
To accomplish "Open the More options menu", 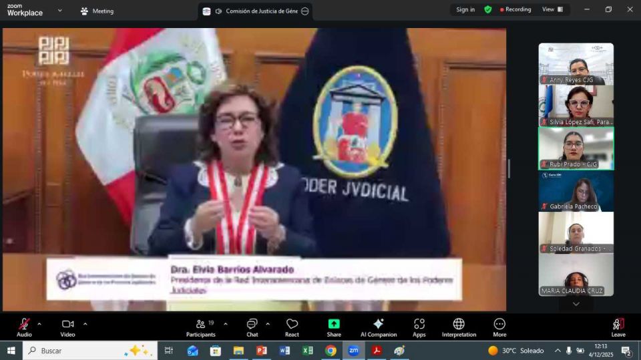I will click(x=499, y=326).
